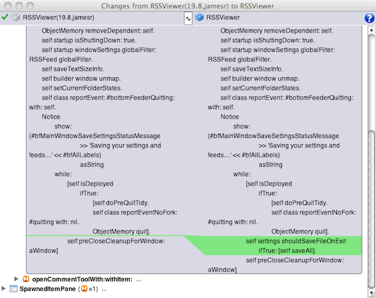
Task: Click '[self doPreQuitTidy.' in the left pane
Action: coord(120,203)
